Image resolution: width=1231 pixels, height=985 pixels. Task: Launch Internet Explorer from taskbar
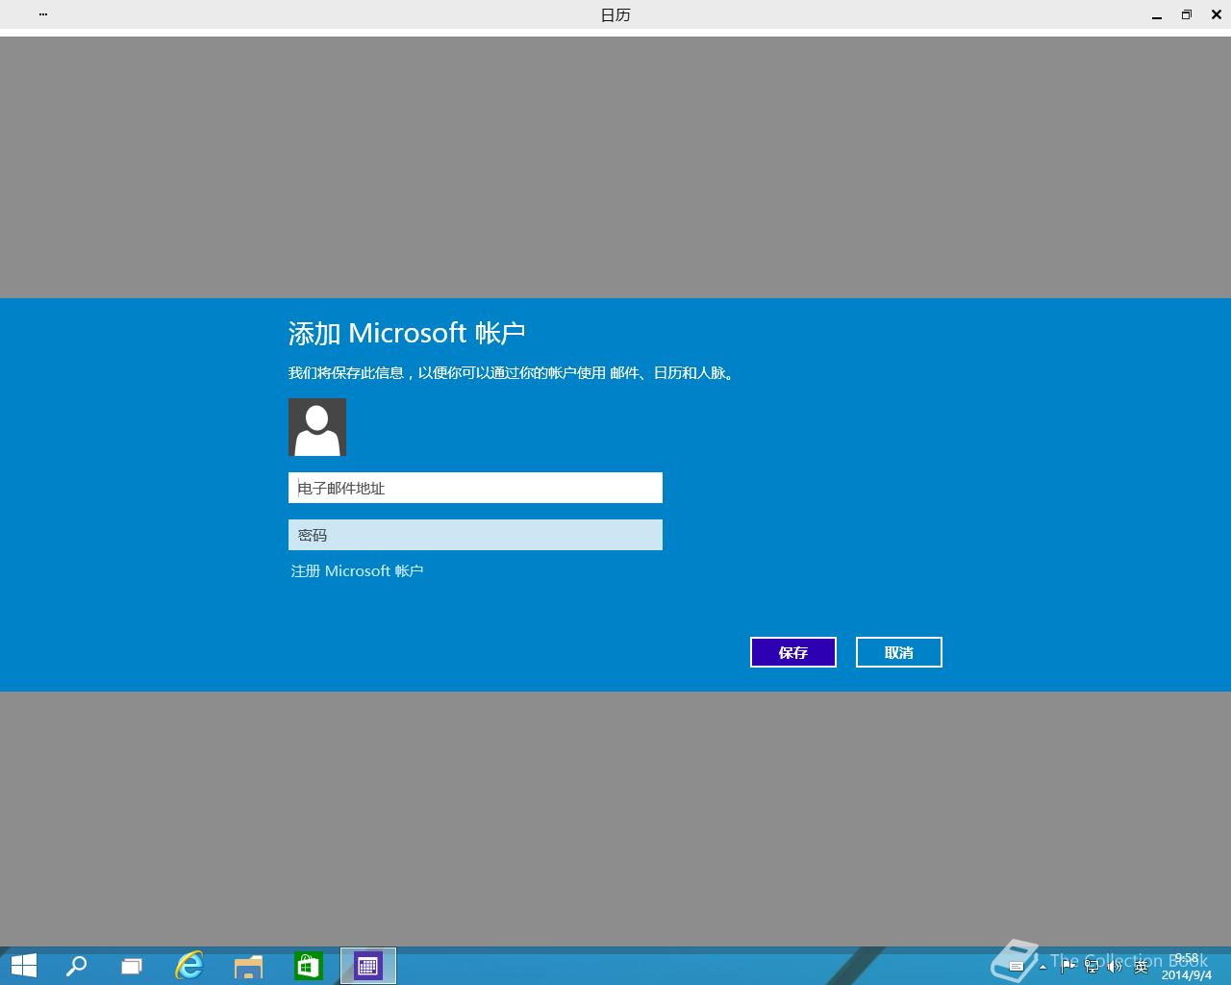click(189, 966)
